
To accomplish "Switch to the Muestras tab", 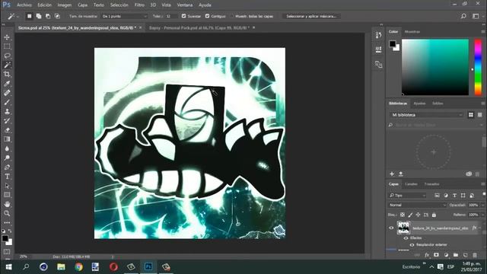I will coord(412,32).
